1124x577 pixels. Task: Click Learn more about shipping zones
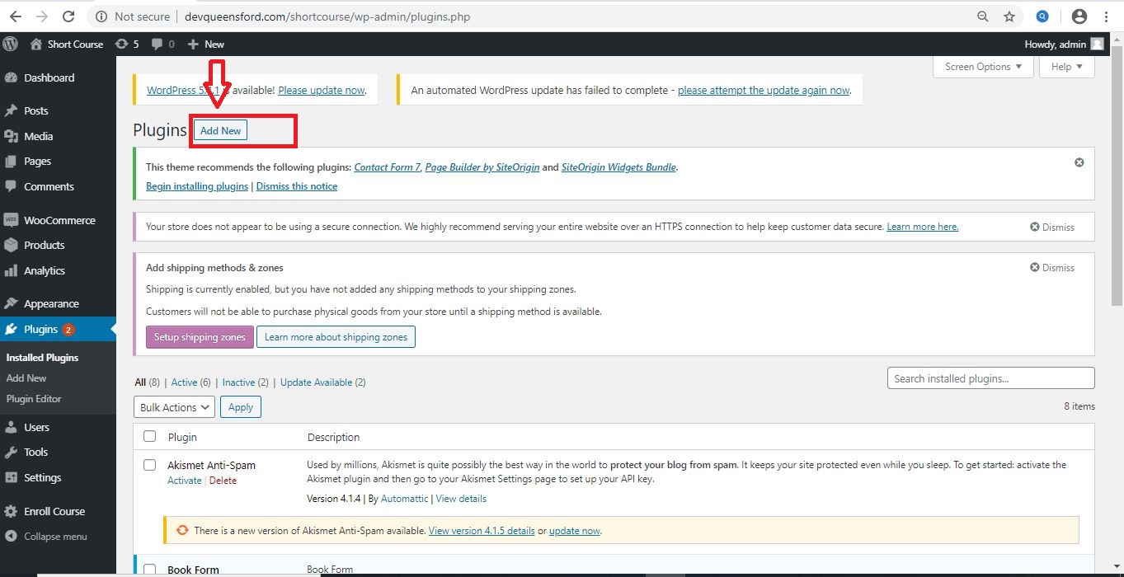coord(336,337)
